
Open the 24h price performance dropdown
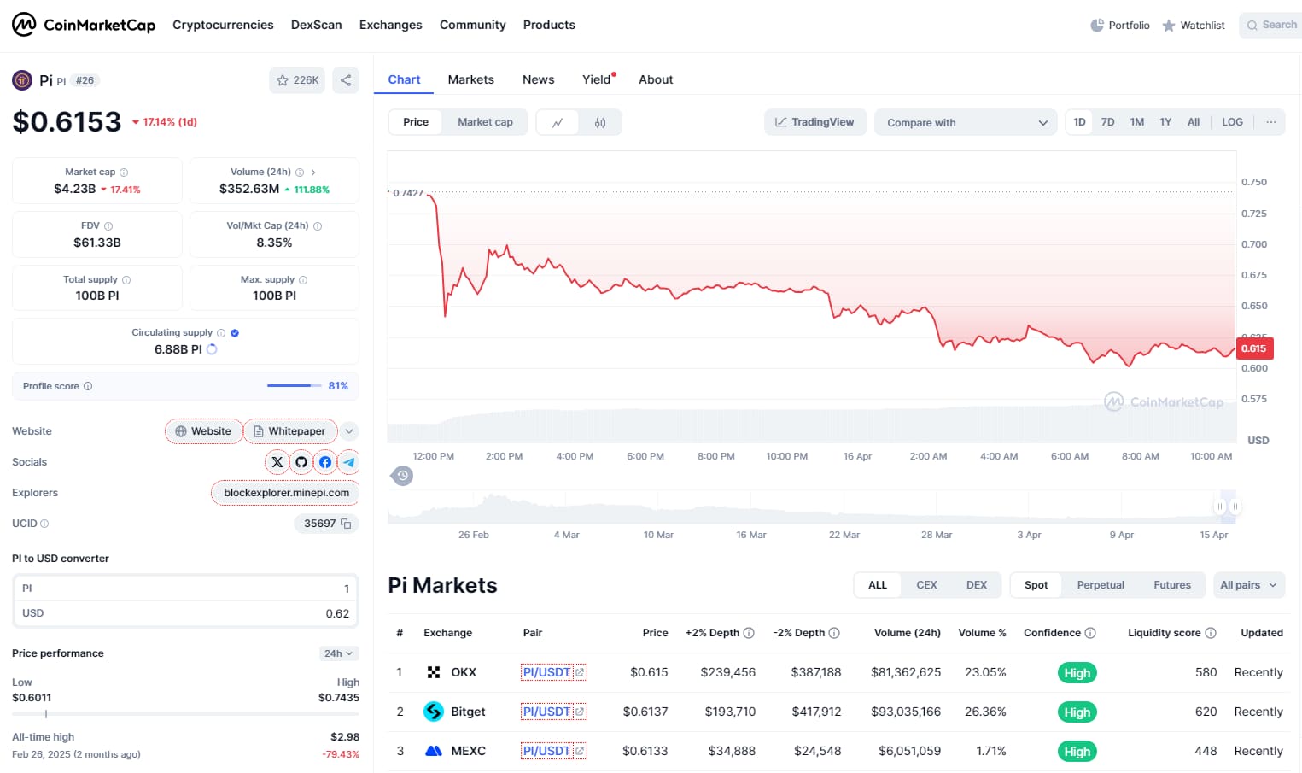pos(339,653)
